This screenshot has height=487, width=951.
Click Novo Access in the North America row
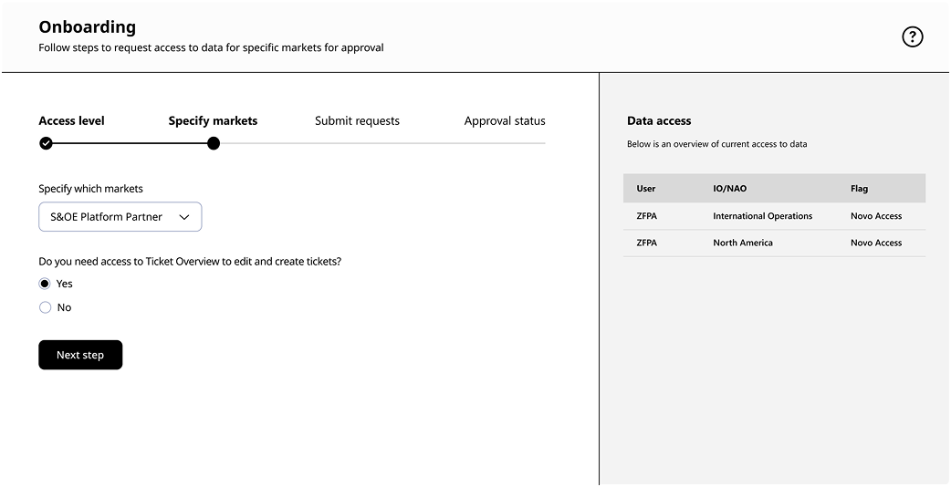tap(876, 243)
